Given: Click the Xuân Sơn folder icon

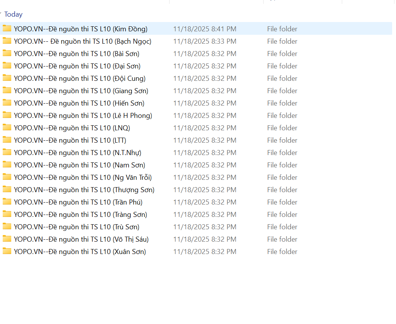Looking at the screenshot, I should [7, 251].
